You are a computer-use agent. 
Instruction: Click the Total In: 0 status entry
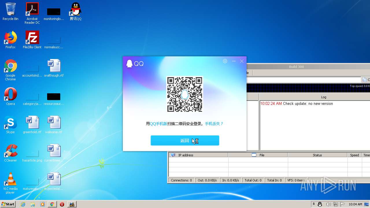[x=274, y=180]
